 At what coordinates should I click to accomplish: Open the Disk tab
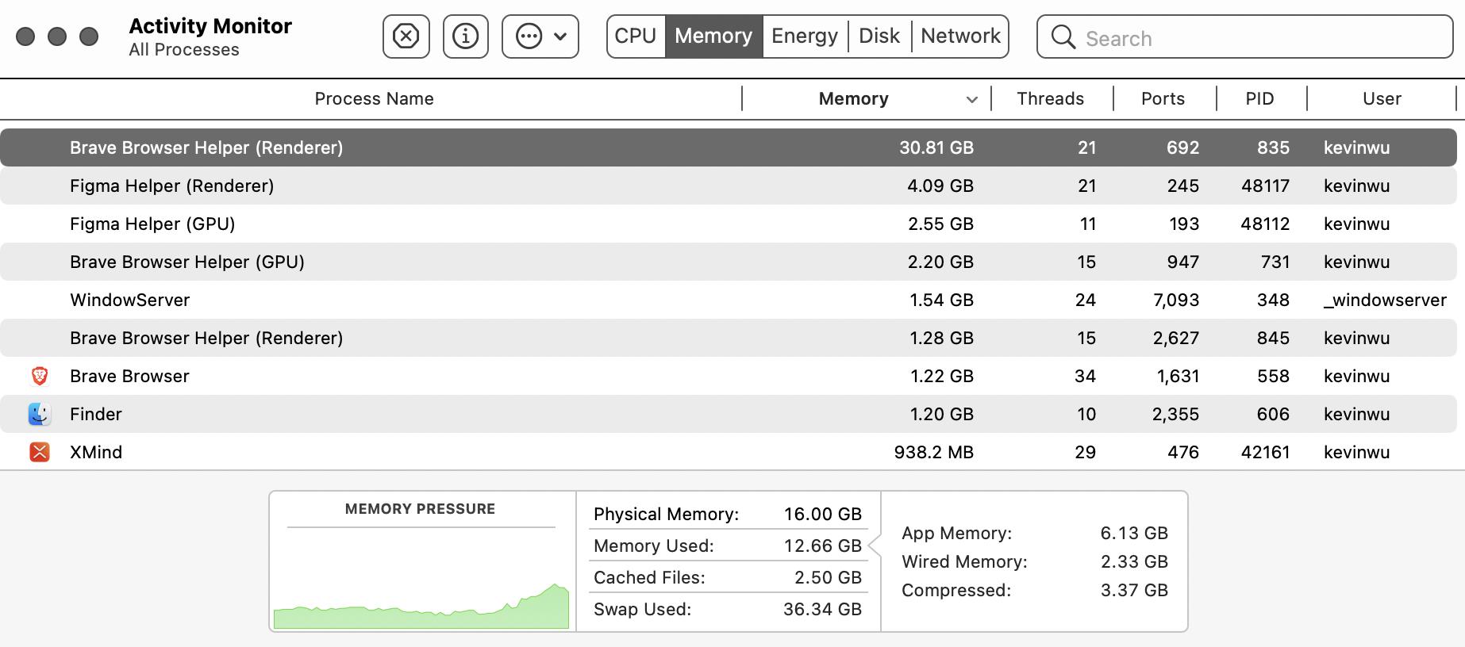click(879, 36)
